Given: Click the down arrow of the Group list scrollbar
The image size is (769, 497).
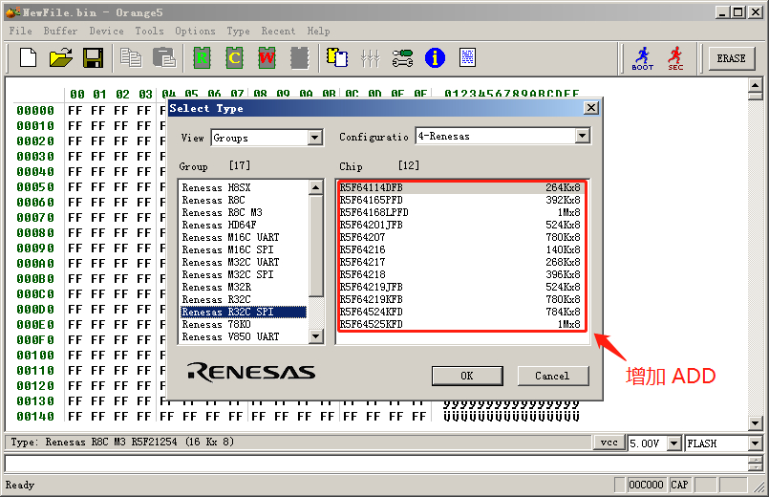Looking at the screenshot, I should 316,336.
